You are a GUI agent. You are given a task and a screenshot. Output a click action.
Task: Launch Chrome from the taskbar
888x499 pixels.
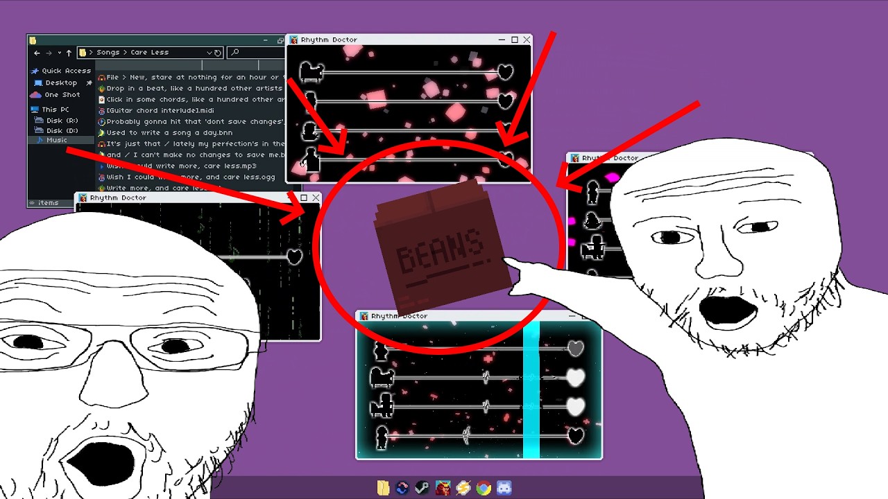coord(484,488)
